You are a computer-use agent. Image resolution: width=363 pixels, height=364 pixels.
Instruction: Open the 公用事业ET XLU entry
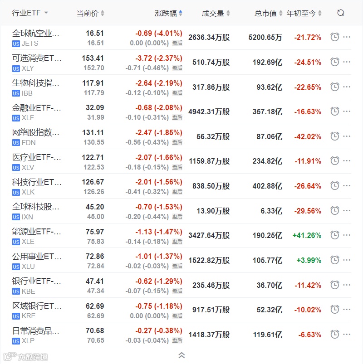[37, 261]
